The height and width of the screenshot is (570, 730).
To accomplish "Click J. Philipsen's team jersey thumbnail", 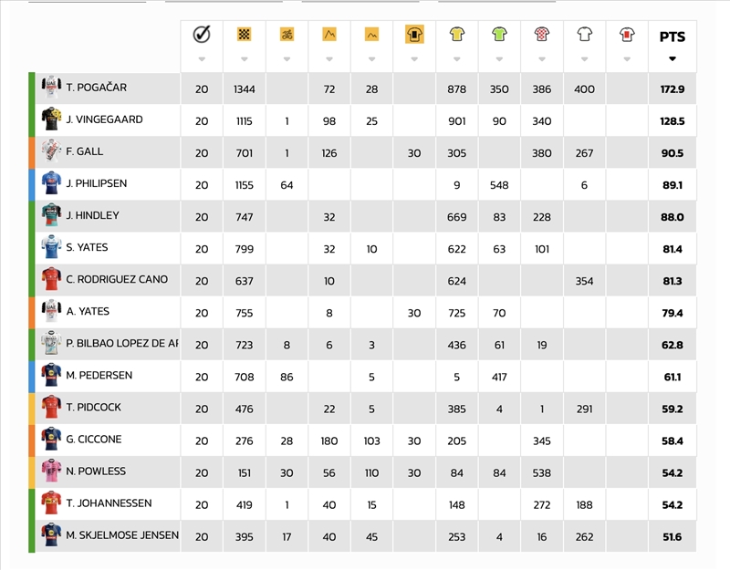I will click(51, 184).
